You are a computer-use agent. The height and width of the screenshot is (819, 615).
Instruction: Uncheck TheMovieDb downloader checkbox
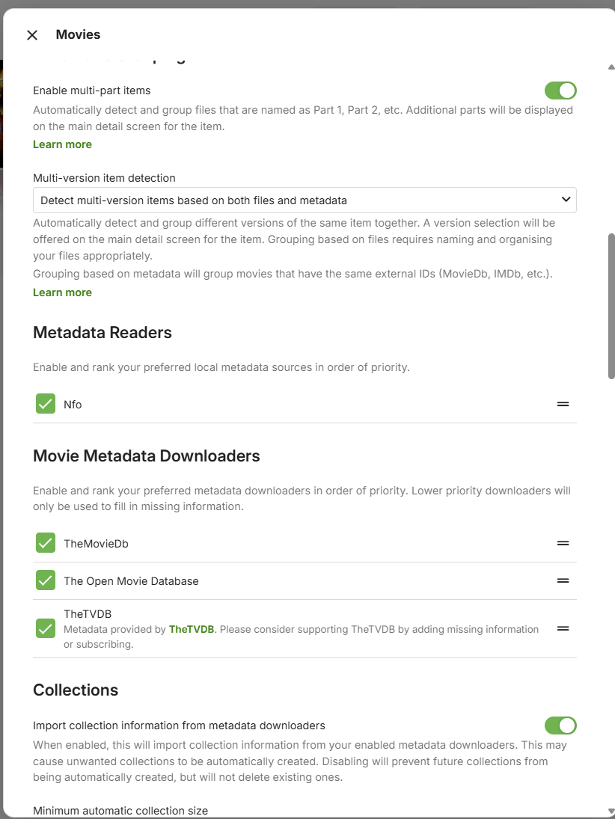(x=46, y=544)
